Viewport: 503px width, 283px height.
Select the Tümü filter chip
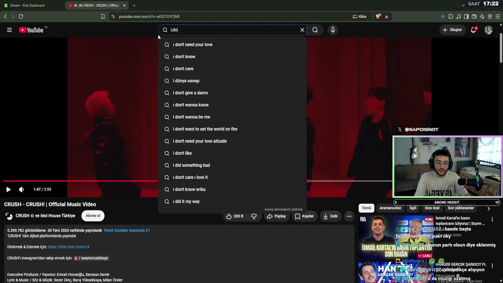click(366, 208)
